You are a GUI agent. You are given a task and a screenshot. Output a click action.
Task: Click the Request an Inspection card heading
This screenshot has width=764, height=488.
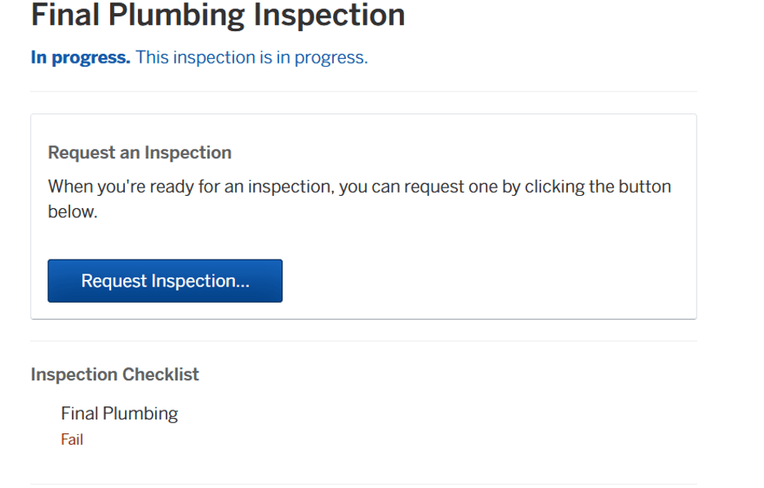140,153
